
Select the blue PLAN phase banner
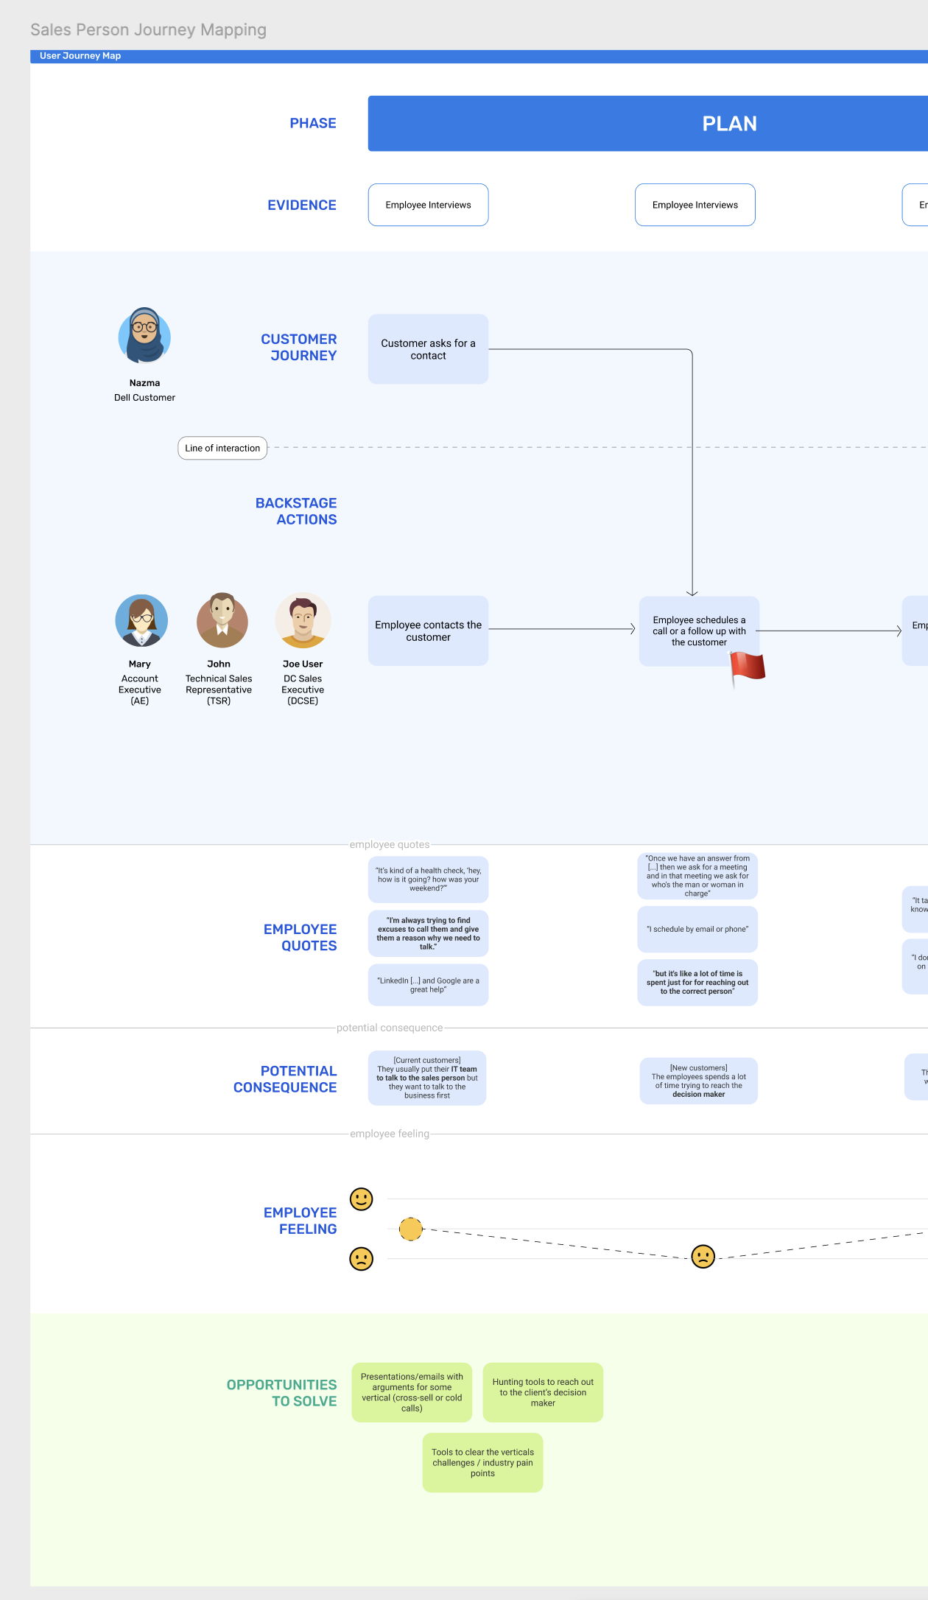click(x=648, y=124)
